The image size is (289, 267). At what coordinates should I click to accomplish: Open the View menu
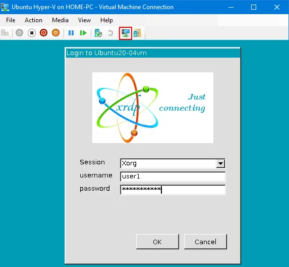click(x=84, y=20)
